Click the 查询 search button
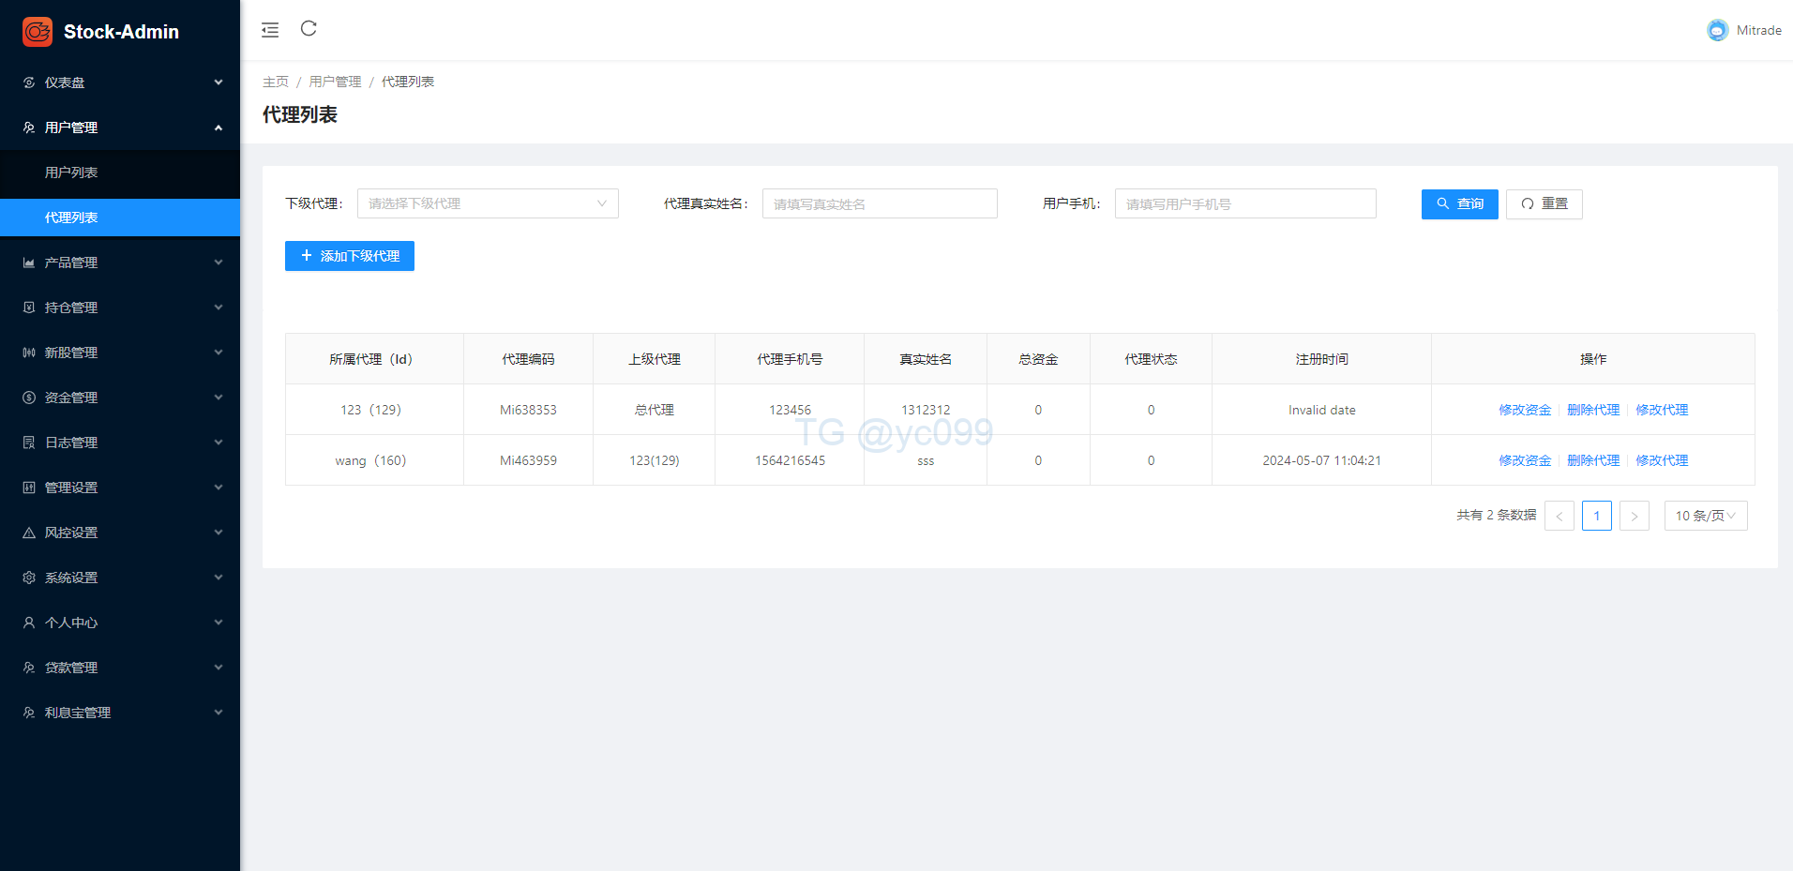Screen dimensions: 1793x871 pos(1459,203)
